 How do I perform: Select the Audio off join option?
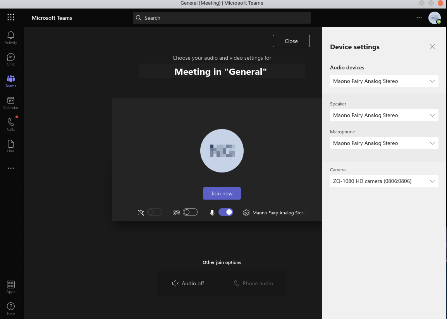click(188, 283)
